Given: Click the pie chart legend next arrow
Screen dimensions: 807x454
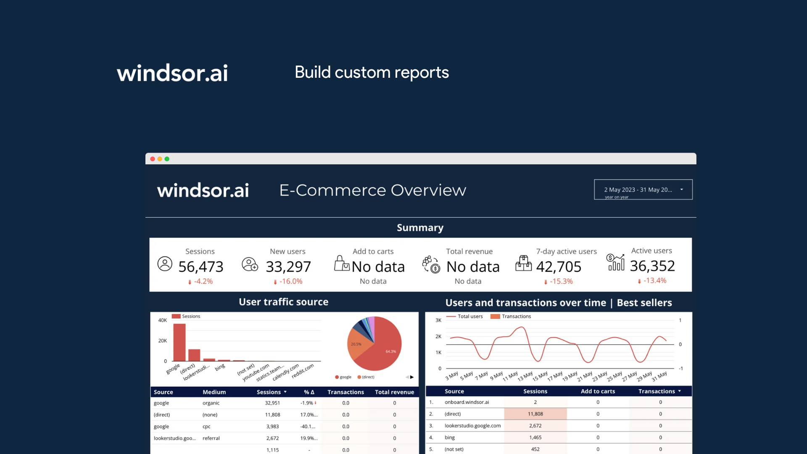Looking at the screenshot, I should [412, 377].
